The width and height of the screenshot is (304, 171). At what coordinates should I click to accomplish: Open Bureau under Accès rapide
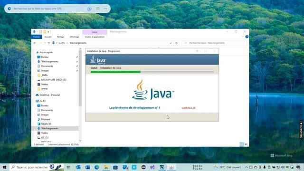45,57
